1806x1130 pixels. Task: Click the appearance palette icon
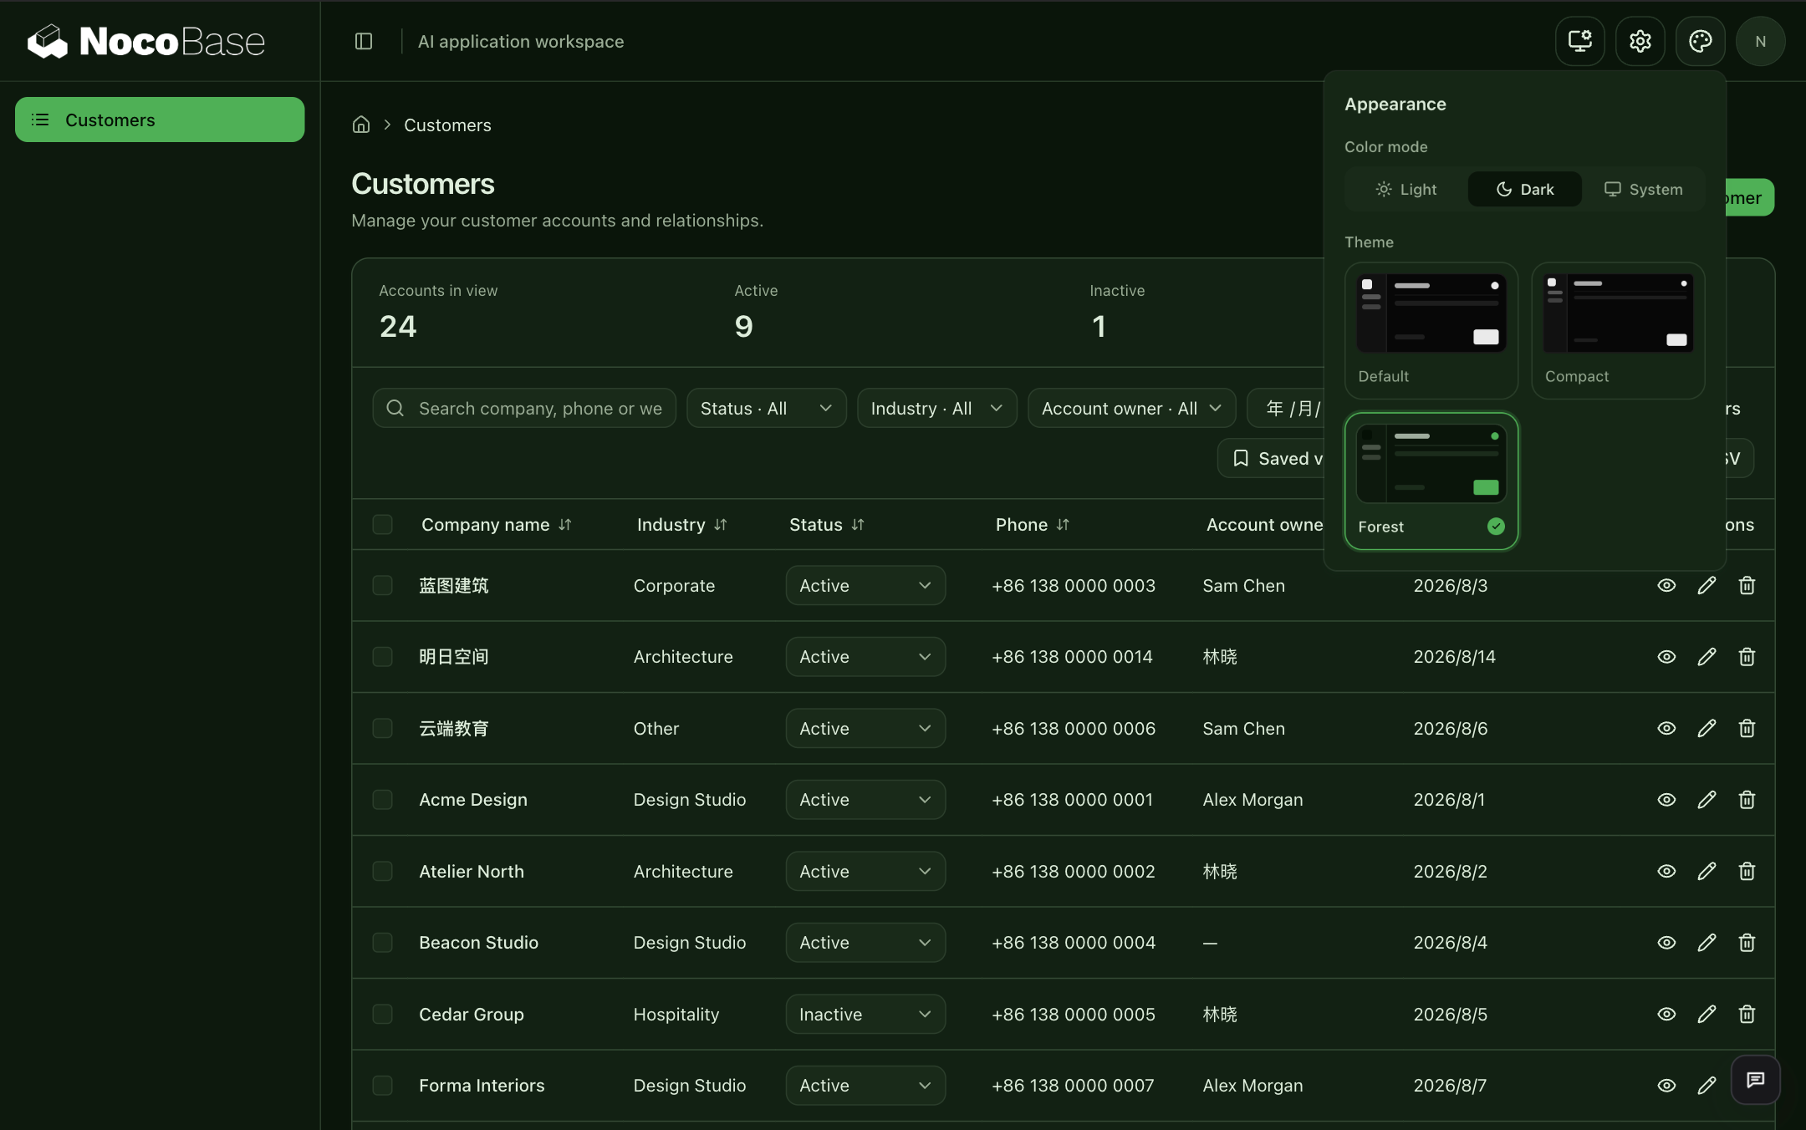coord(1700,41)
